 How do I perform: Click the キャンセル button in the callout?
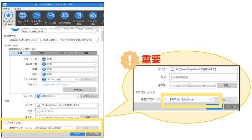tap(232, 106)
